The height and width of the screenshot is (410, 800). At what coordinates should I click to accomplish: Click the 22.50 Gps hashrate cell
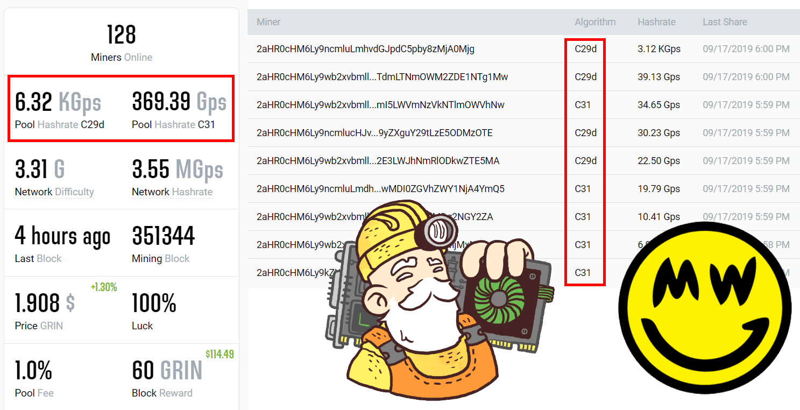(x=659, y=161)
